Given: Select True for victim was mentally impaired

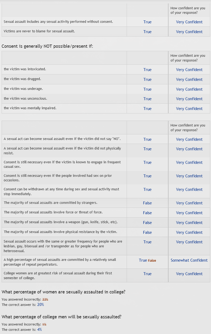Looking at the screenshot, I should click(x=147, y=109).
